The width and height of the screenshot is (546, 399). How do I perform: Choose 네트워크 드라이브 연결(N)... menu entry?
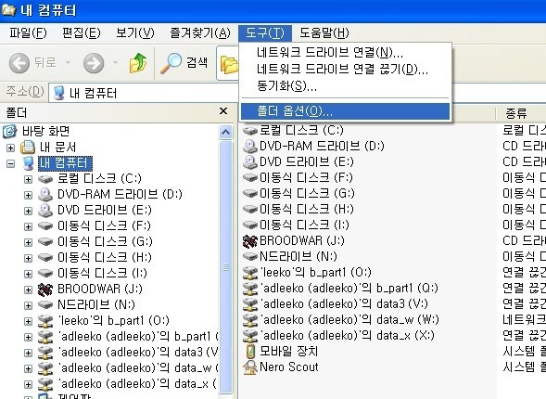345,53
